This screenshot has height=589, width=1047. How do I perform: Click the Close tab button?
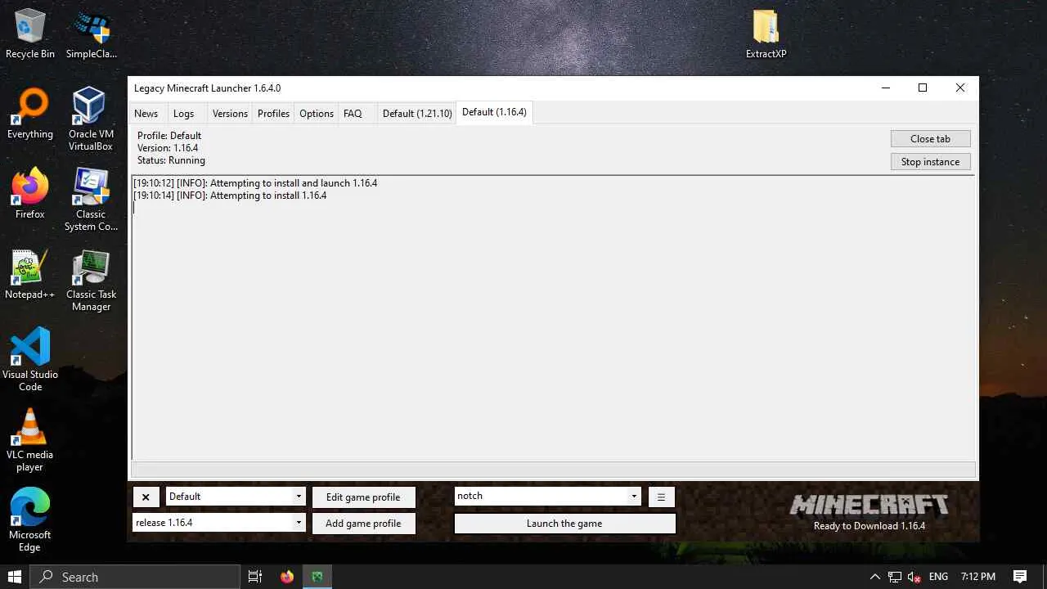click(930, 139)
